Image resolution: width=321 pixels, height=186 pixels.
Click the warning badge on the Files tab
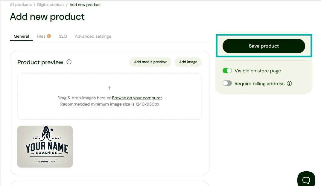click(49, 36)
